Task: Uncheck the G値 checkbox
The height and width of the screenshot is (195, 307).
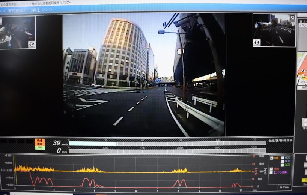Action: [x=272, y=158]
